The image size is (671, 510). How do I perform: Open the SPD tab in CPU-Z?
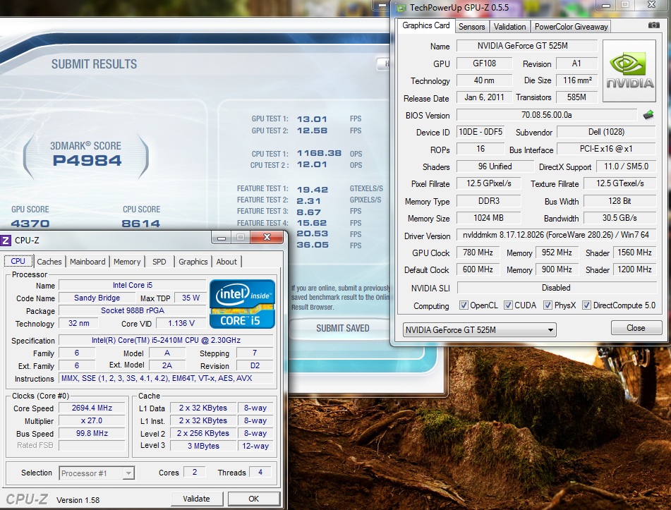click(x=159, y=262)
